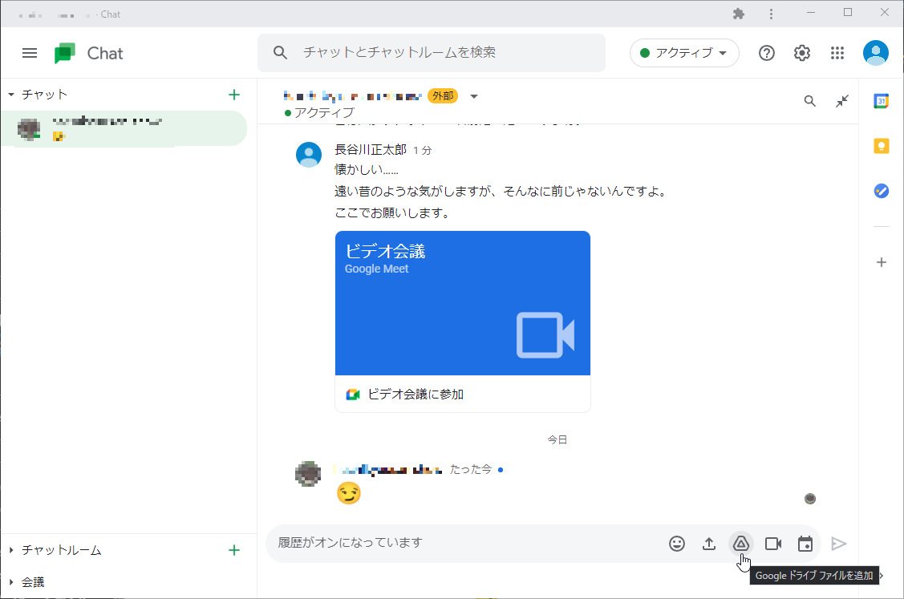904x599 pixels.
Task: Select the file upload icon
Action: pyautogui.click(x=709, y=543)
